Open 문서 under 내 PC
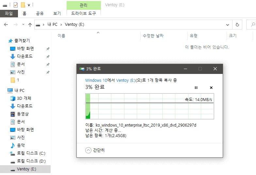The width and height of the screenshot is (256, 175). [21, 122]
